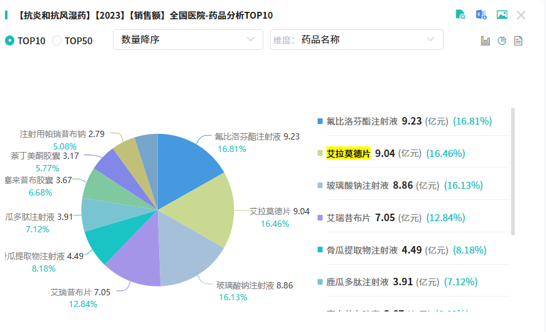This screenshot has height=332, width=546.
Task: Toggle 鹿瓜多肽注射液 legend swatch
Action: (x=320, y=282)
